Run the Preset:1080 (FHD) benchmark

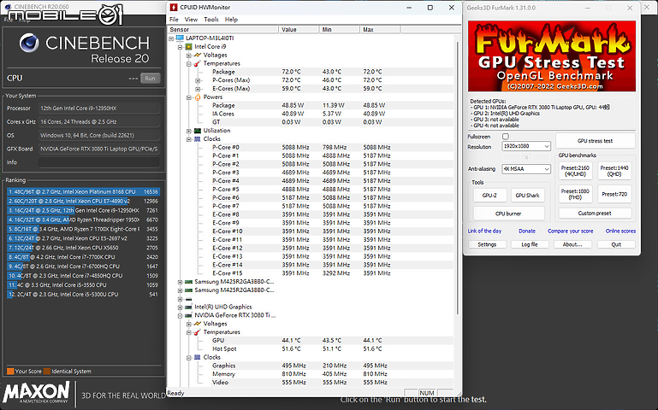[x=575, y=194]
